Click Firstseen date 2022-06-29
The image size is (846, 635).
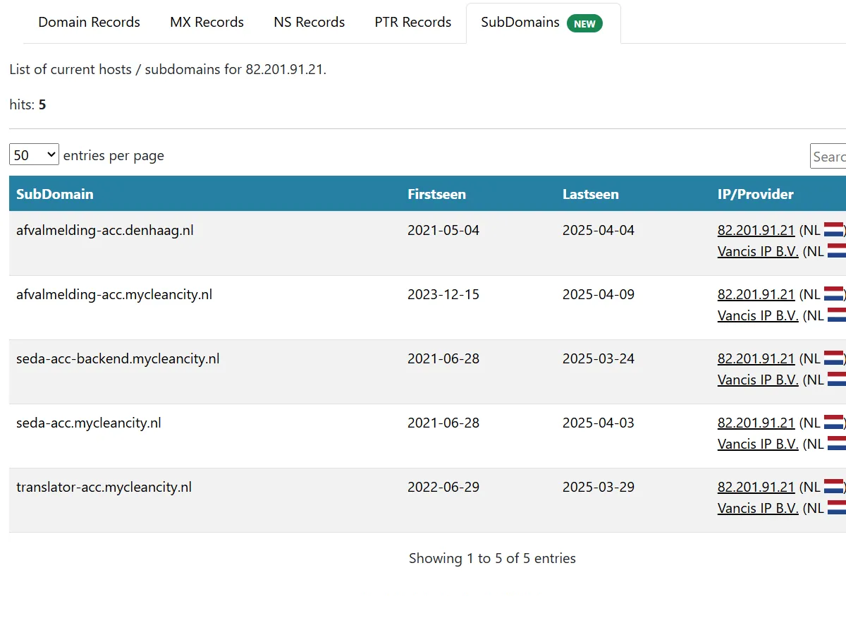pos(443,487)
